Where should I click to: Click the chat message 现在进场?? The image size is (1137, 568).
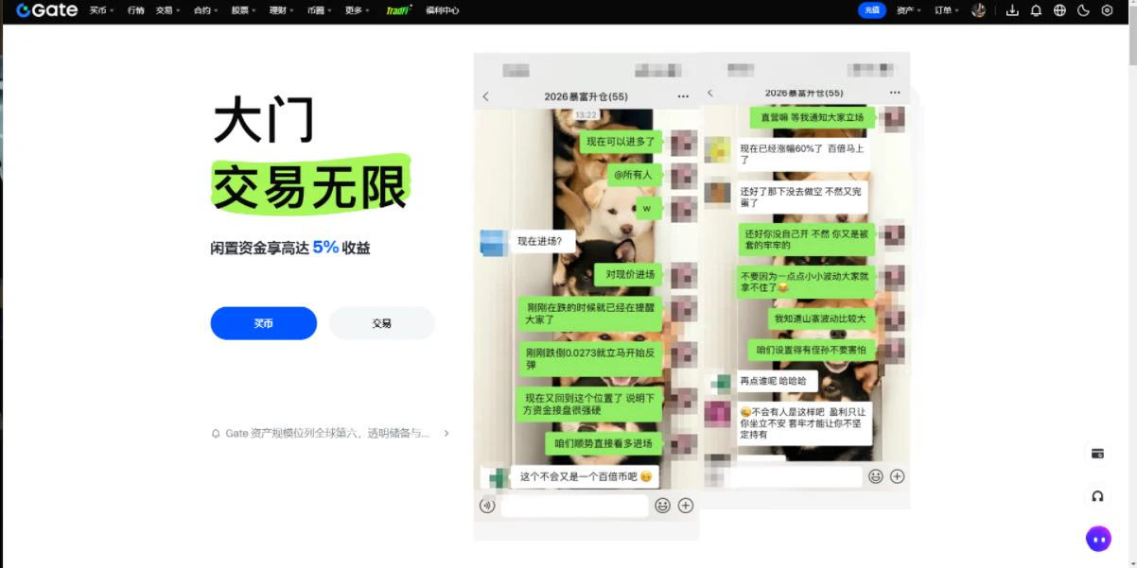point(540,241)
